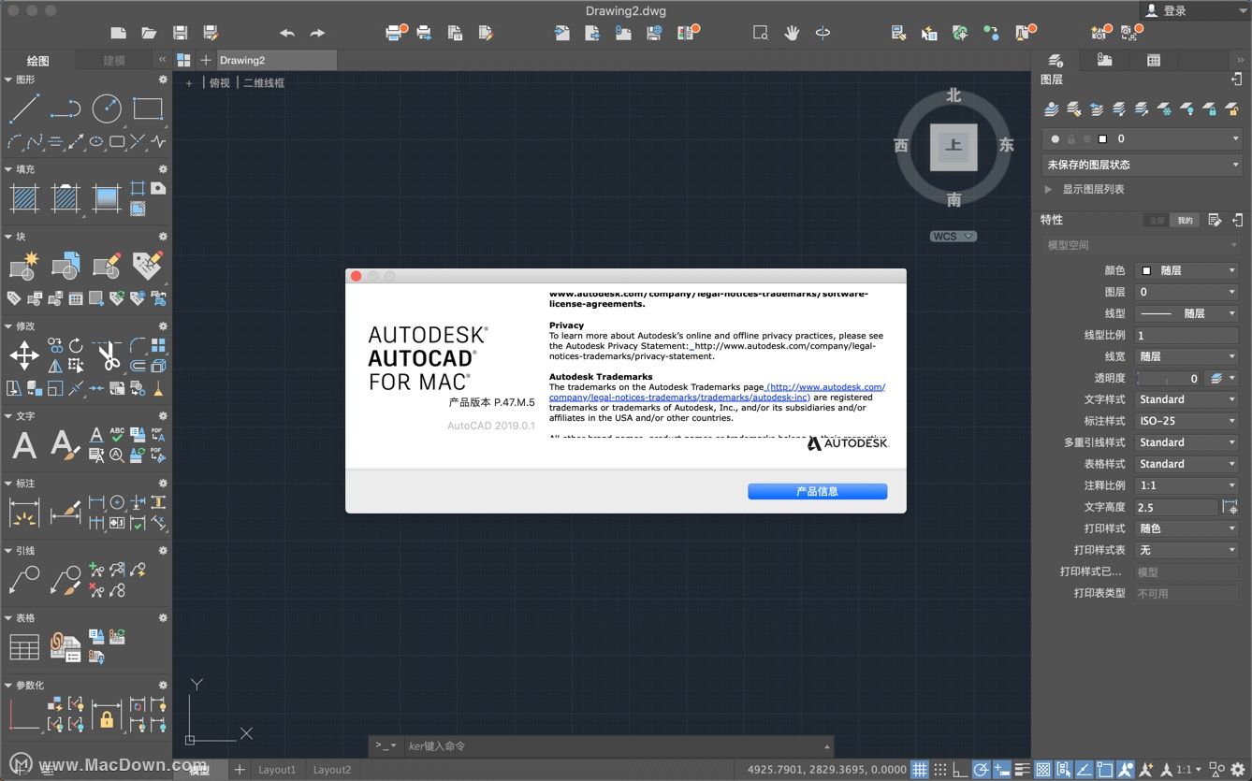Insert a table with the Table tool
This screenshot has width=1252, height=781.
coord(24,646)
